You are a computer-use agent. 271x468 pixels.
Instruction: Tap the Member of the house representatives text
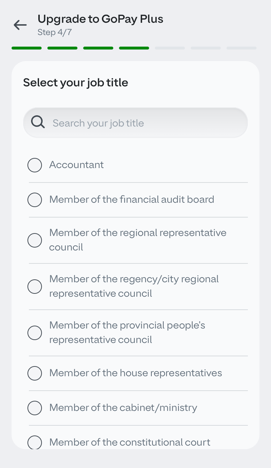coord(135,373)
